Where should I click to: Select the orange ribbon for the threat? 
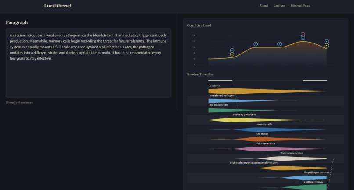click(x=267, y=139)
